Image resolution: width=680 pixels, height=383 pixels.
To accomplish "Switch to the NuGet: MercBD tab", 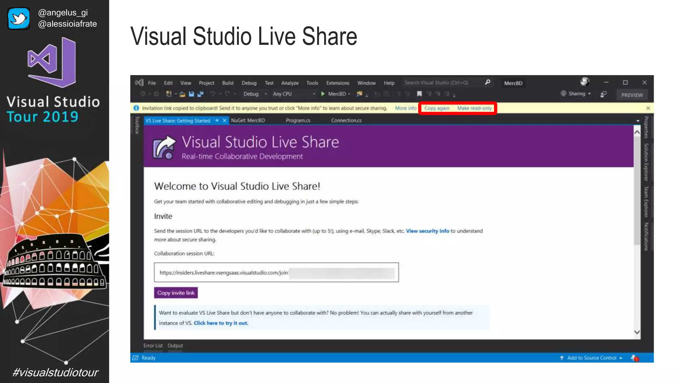I will coord(248,120).
